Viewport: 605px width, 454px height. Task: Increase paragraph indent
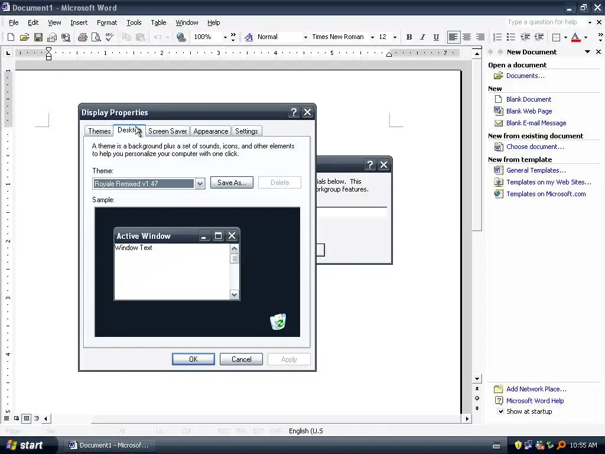539,37
